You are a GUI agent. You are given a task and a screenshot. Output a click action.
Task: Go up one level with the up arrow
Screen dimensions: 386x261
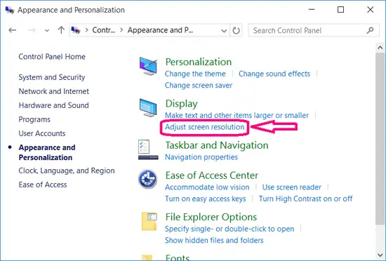pos(61,30)
